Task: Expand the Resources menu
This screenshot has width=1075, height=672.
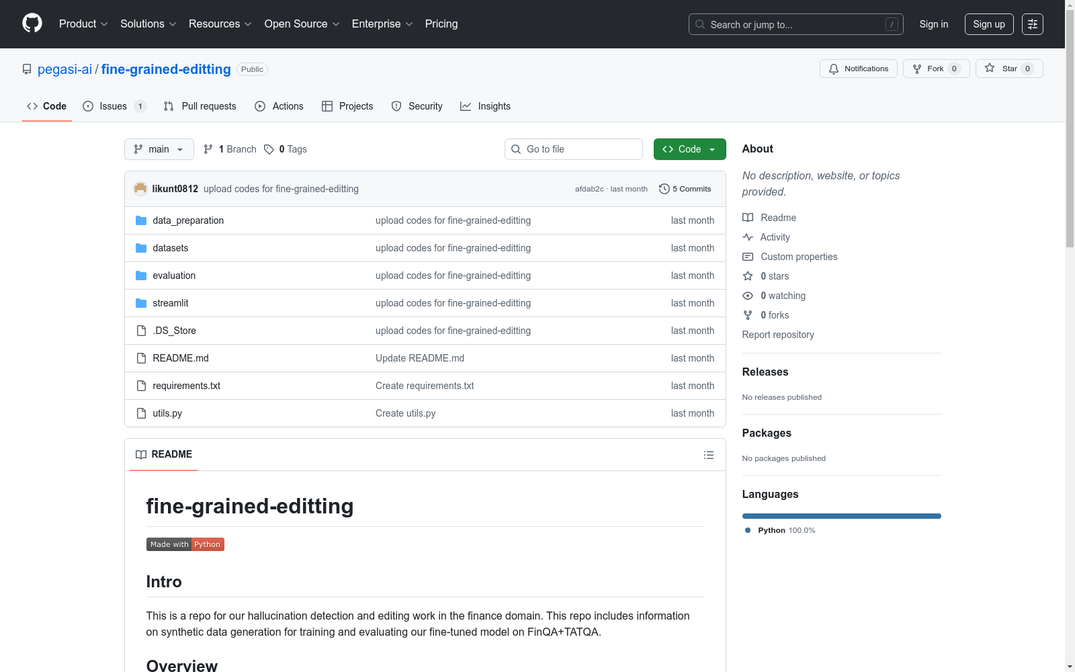Action: coord(220,24)
